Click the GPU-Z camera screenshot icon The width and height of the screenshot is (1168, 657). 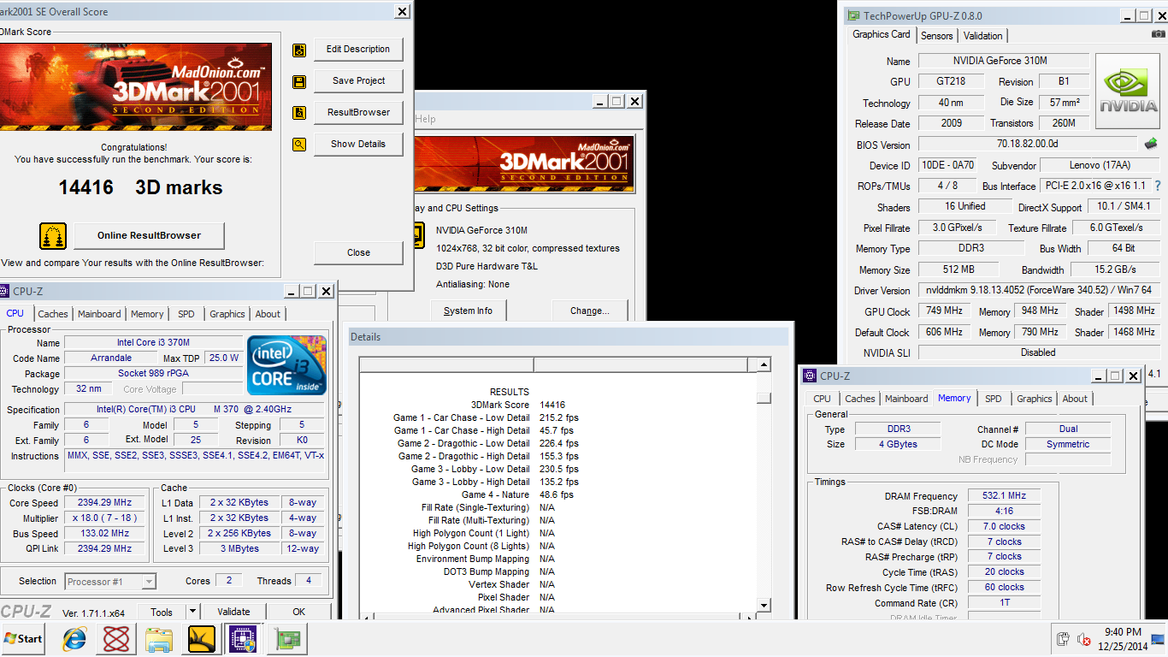(x=1158, y=34)
